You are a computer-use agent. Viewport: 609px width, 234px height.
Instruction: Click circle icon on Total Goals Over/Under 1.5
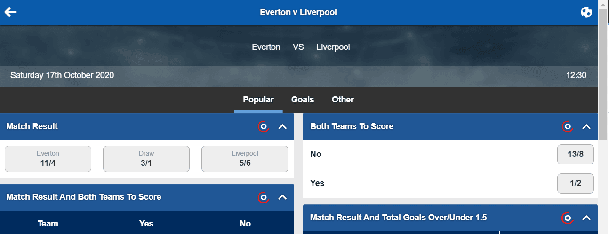[568, 218]
